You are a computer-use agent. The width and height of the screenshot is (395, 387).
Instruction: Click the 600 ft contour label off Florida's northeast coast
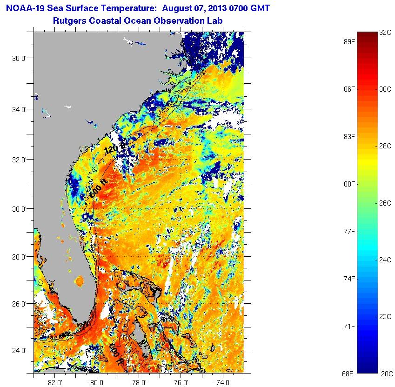pos(98,188)
